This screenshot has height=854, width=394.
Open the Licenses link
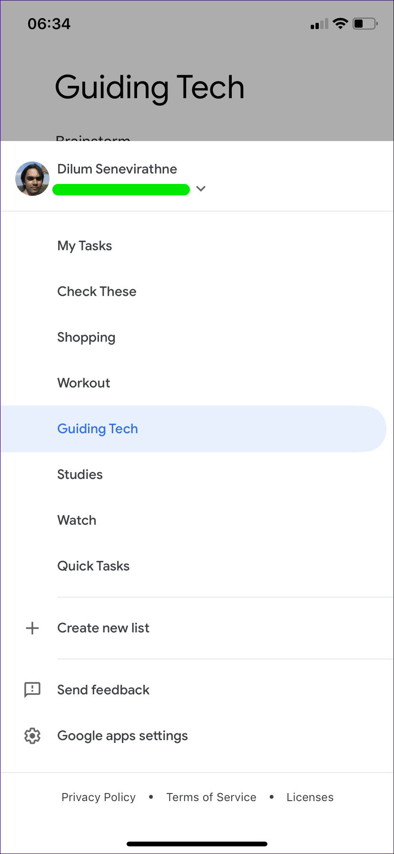click(310, 797)
